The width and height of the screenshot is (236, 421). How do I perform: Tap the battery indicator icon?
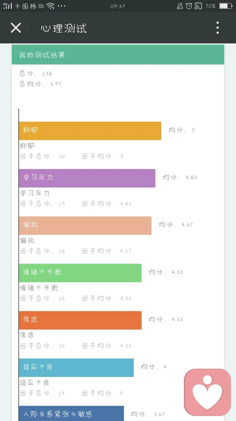[226, 6]
